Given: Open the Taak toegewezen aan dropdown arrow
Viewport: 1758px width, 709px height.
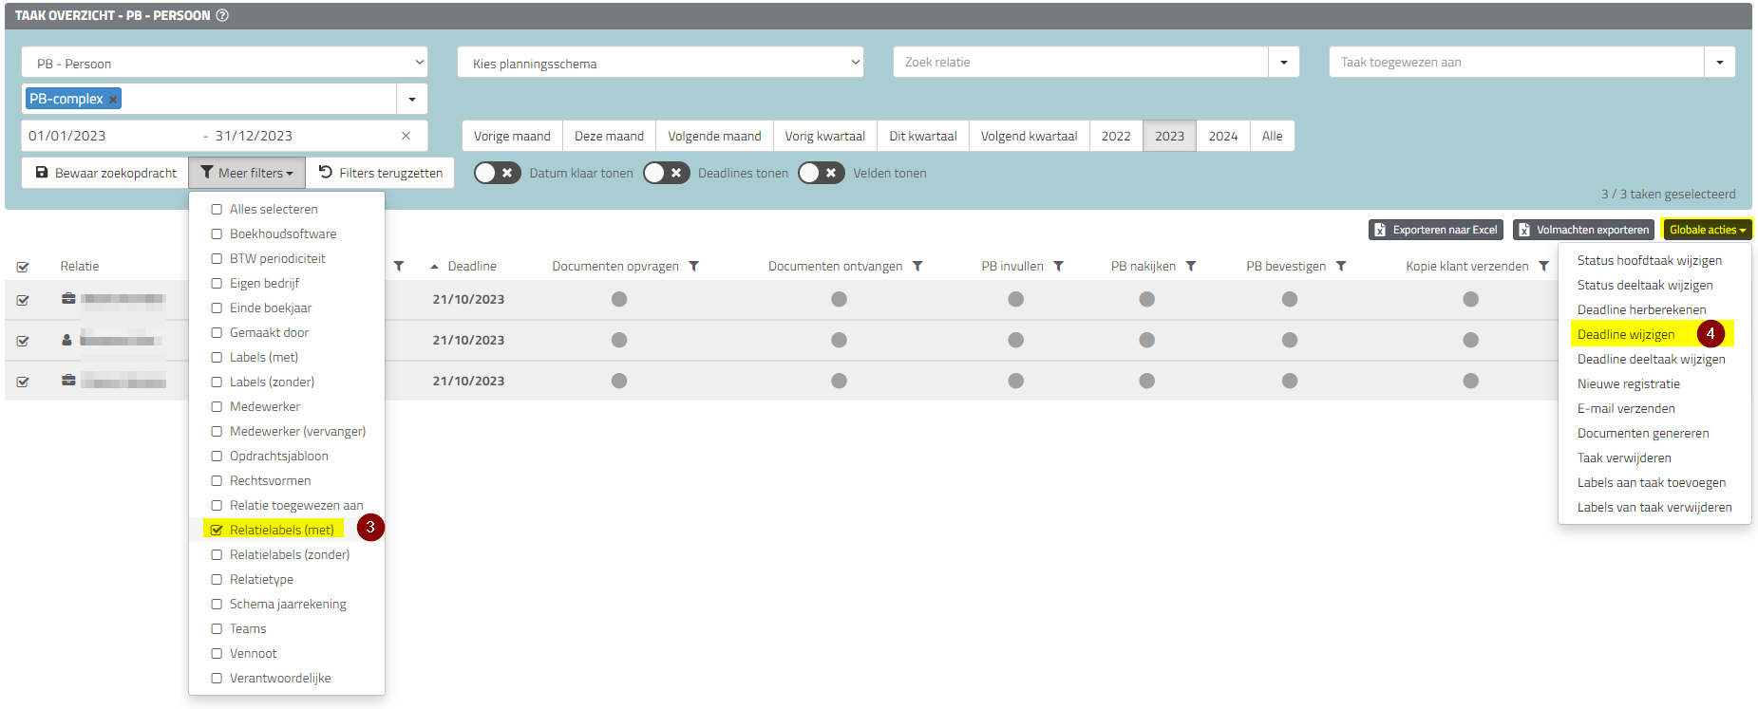Looking at the screenshot, I should point(1719,63).
